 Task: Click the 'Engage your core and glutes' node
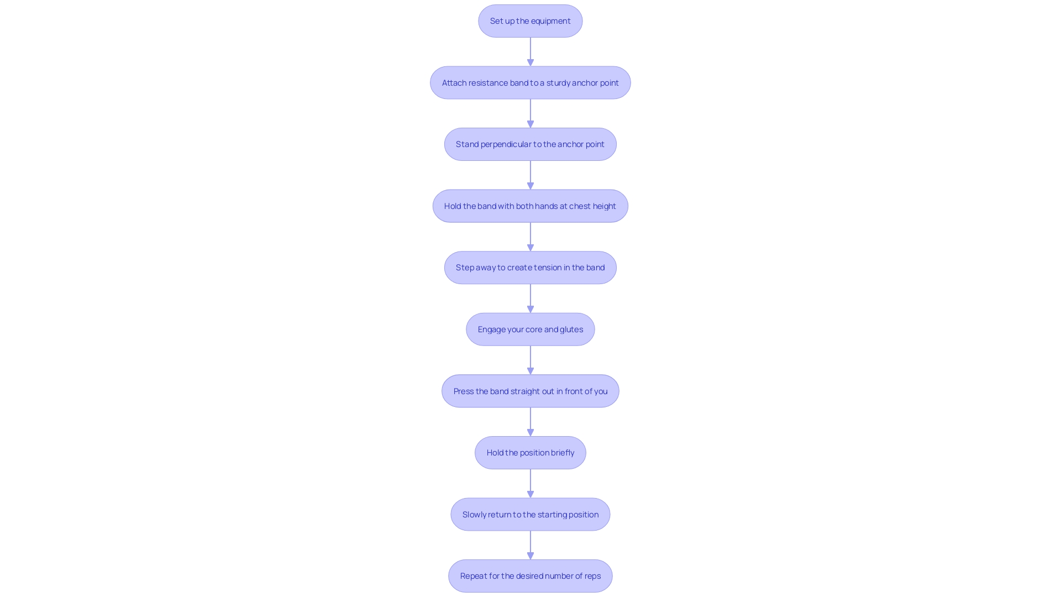(x=530, y=329)
